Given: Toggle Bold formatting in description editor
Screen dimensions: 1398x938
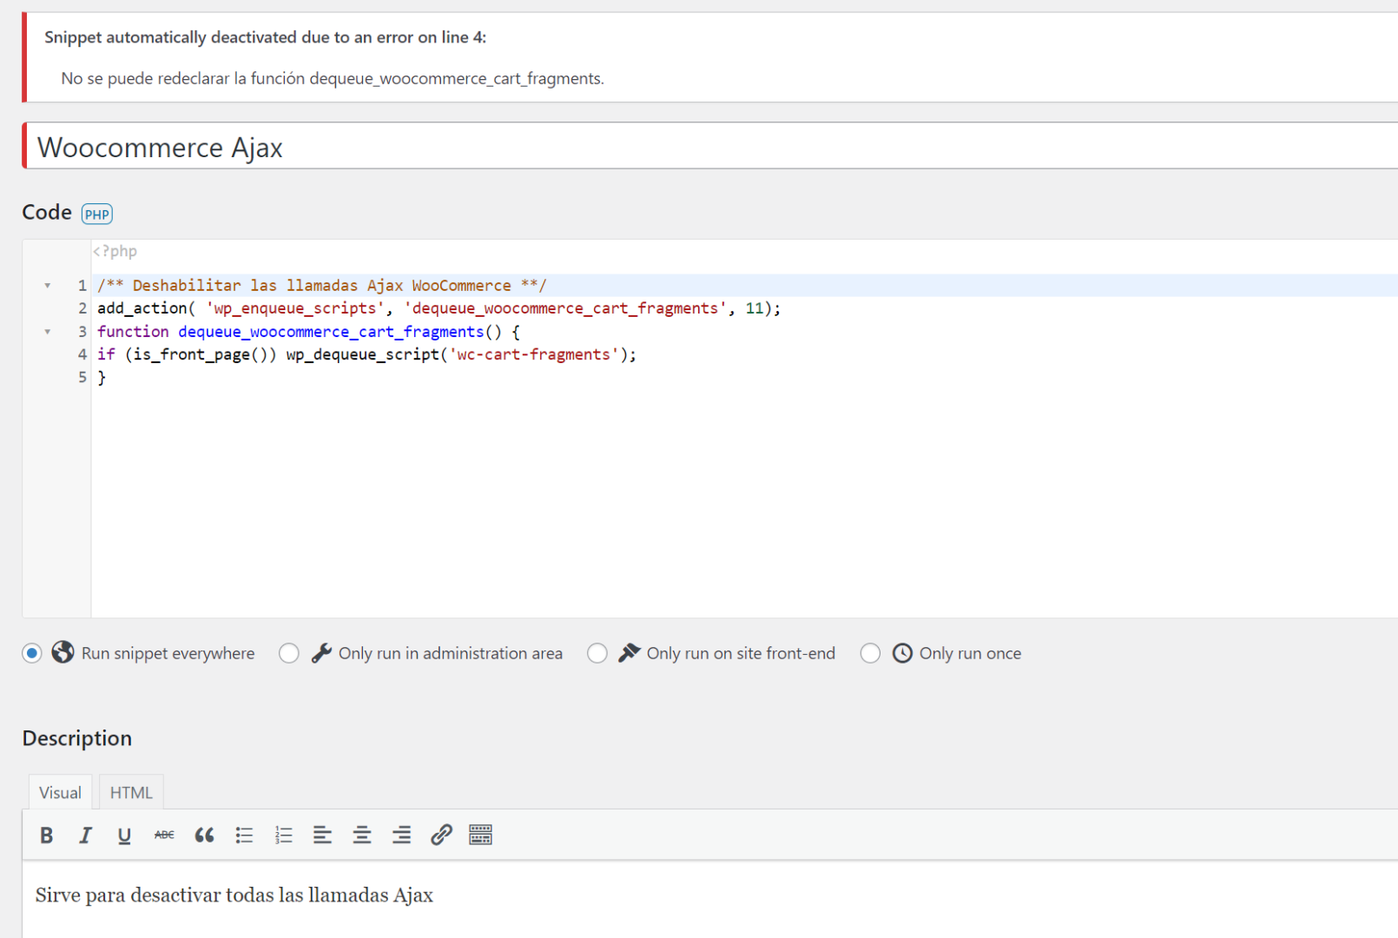Looking at the screenshot, I should tap(46, 836).
